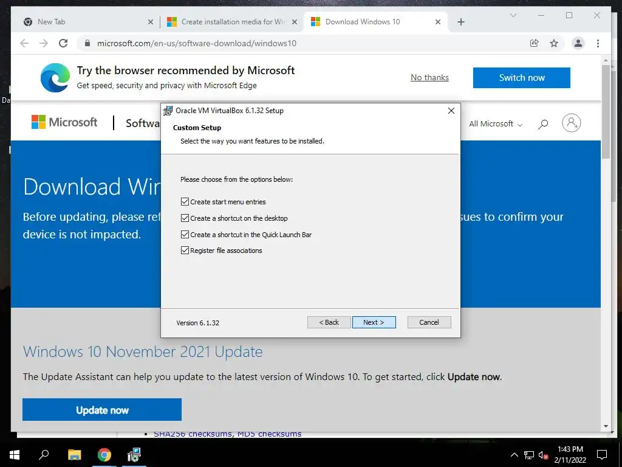Go forward in Chrome browser

(44, 43)
